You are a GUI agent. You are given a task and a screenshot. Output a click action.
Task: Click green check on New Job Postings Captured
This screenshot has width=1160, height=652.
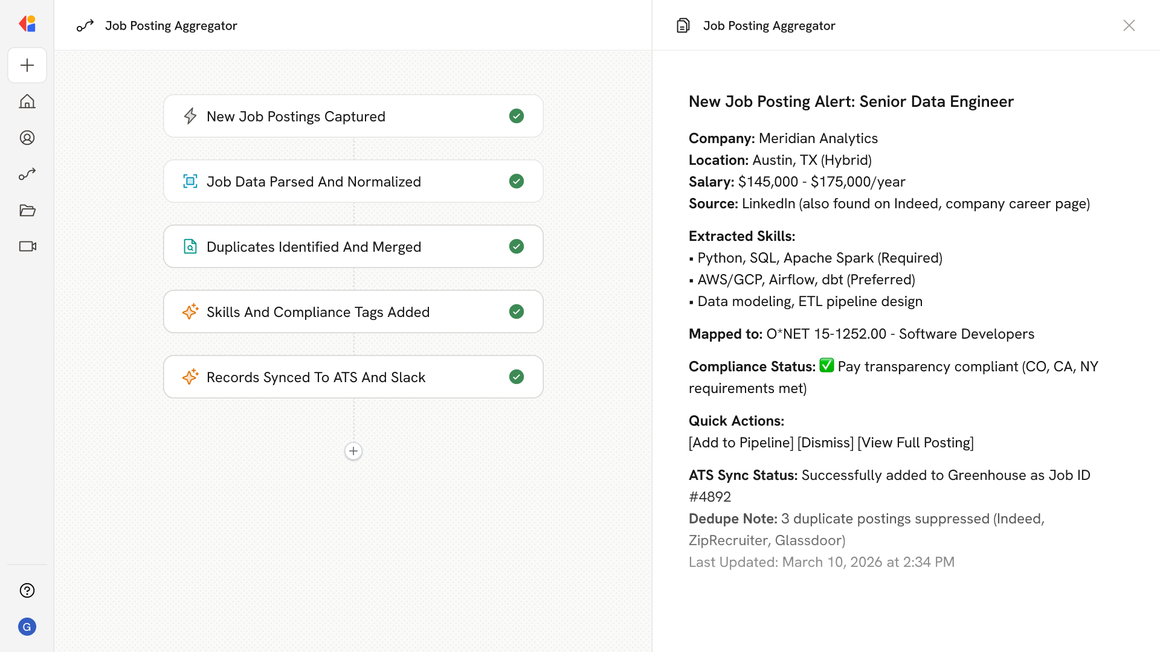click(x=517, y=116)
